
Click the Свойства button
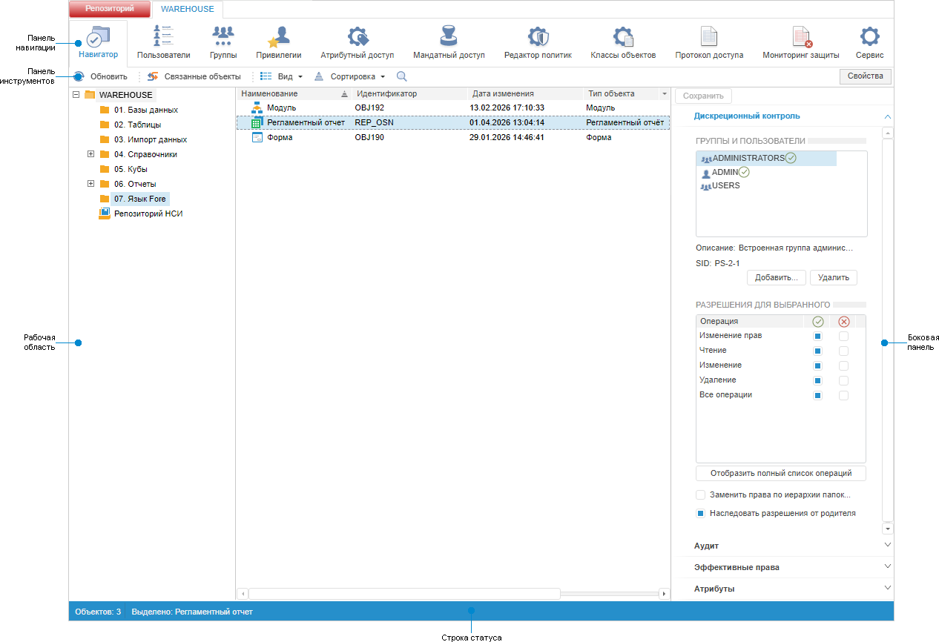pyautogui.click(x=866, y=76)
